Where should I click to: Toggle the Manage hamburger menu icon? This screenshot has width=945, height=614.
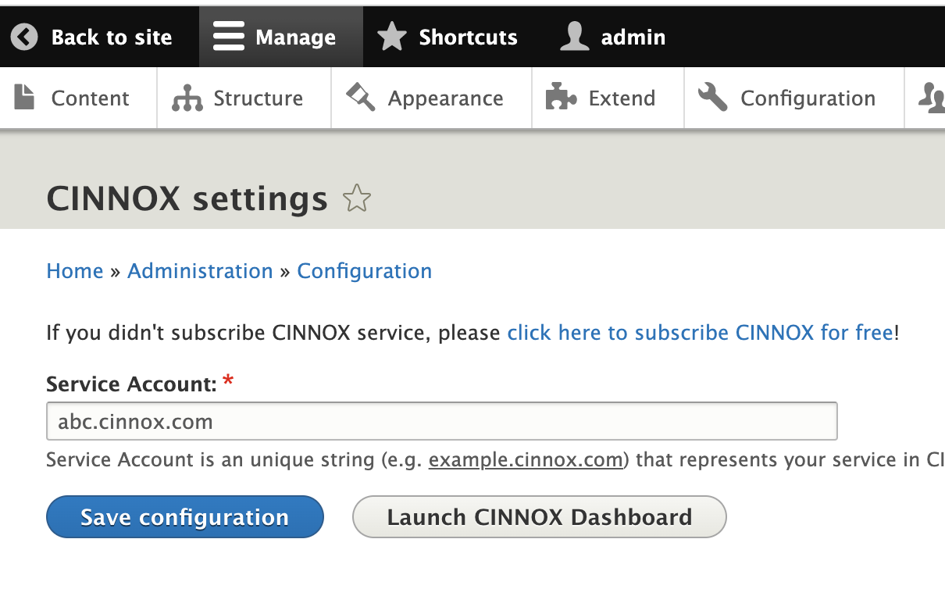[229, 37]
